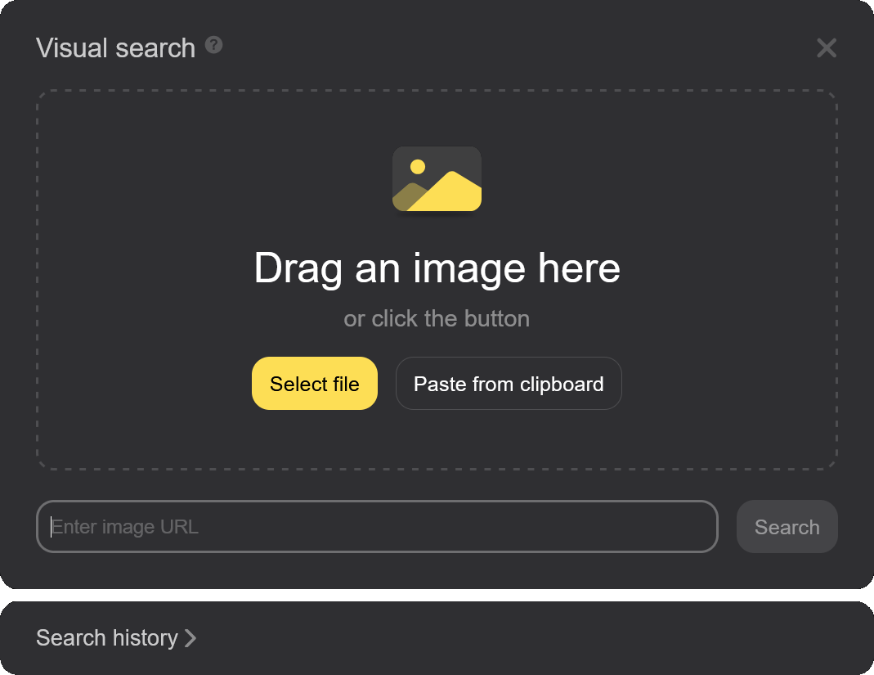
Task: Focus the Enter image URL field
Action: (x=376, y=526)
